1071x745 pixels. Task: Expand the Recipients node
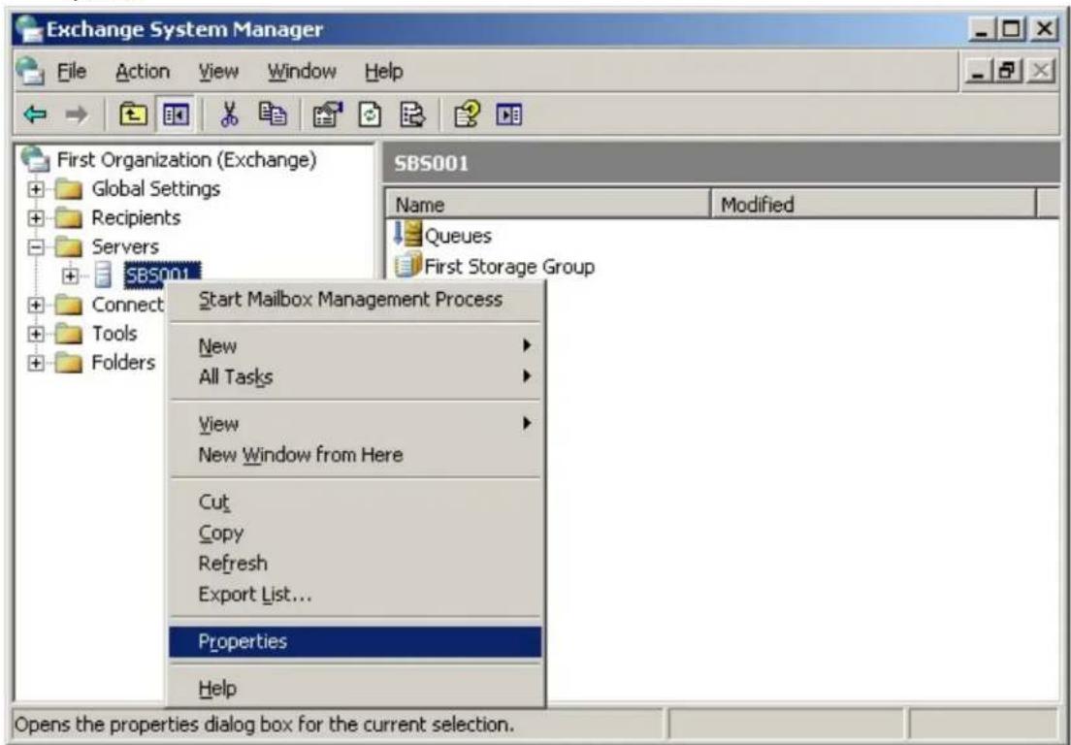36,218
